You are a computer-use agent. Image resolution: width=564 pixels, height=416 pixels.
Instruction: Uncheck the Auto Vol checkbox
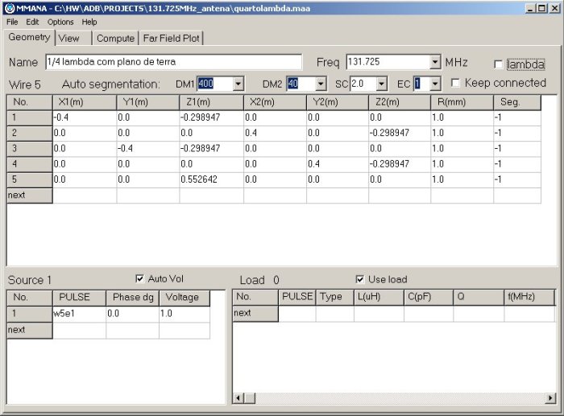coord(139,278)
